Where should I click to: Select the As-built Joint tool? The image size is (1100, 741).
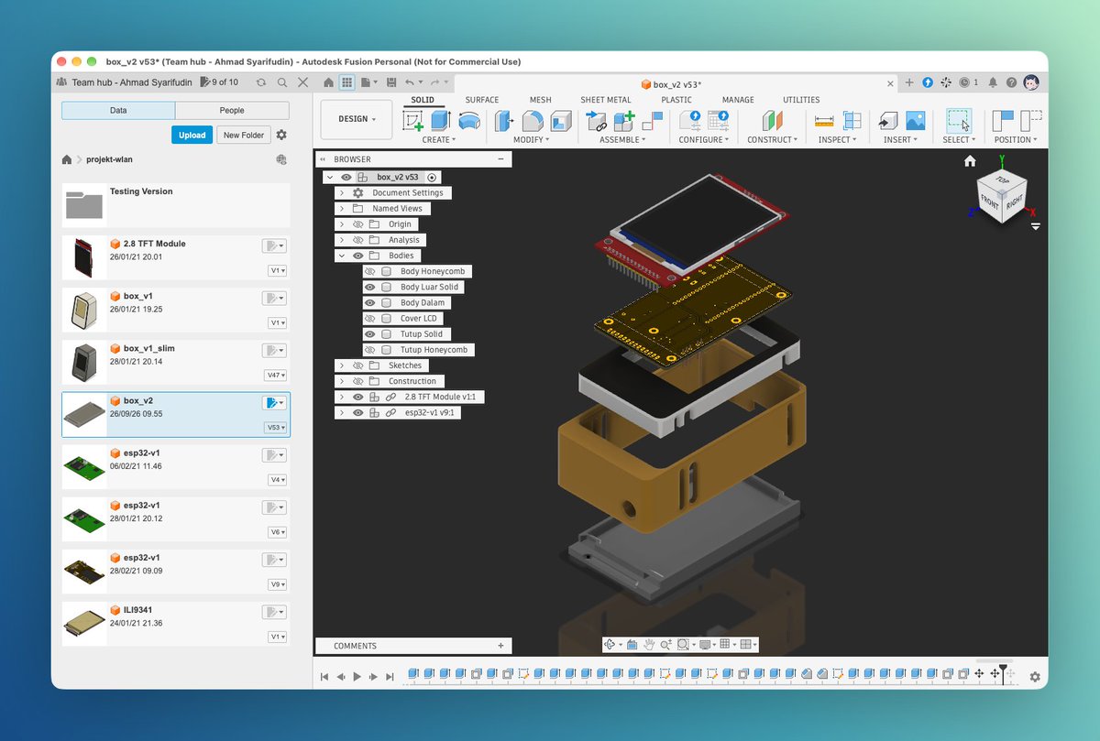point(653,120)
